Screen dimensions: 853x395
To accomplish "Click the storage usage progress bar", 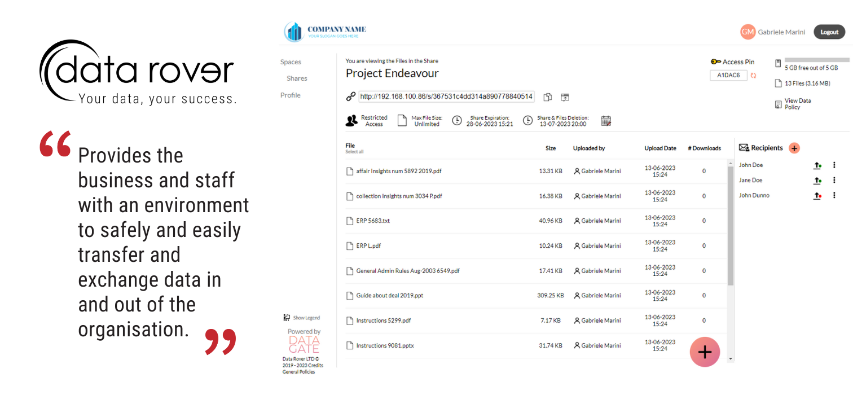I will pyautogui.click(x=817, y=59).
